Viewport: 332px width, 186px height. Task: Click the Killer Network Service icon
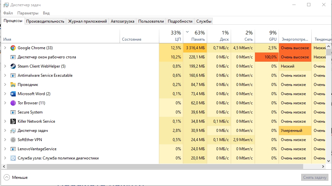point(13,121)
